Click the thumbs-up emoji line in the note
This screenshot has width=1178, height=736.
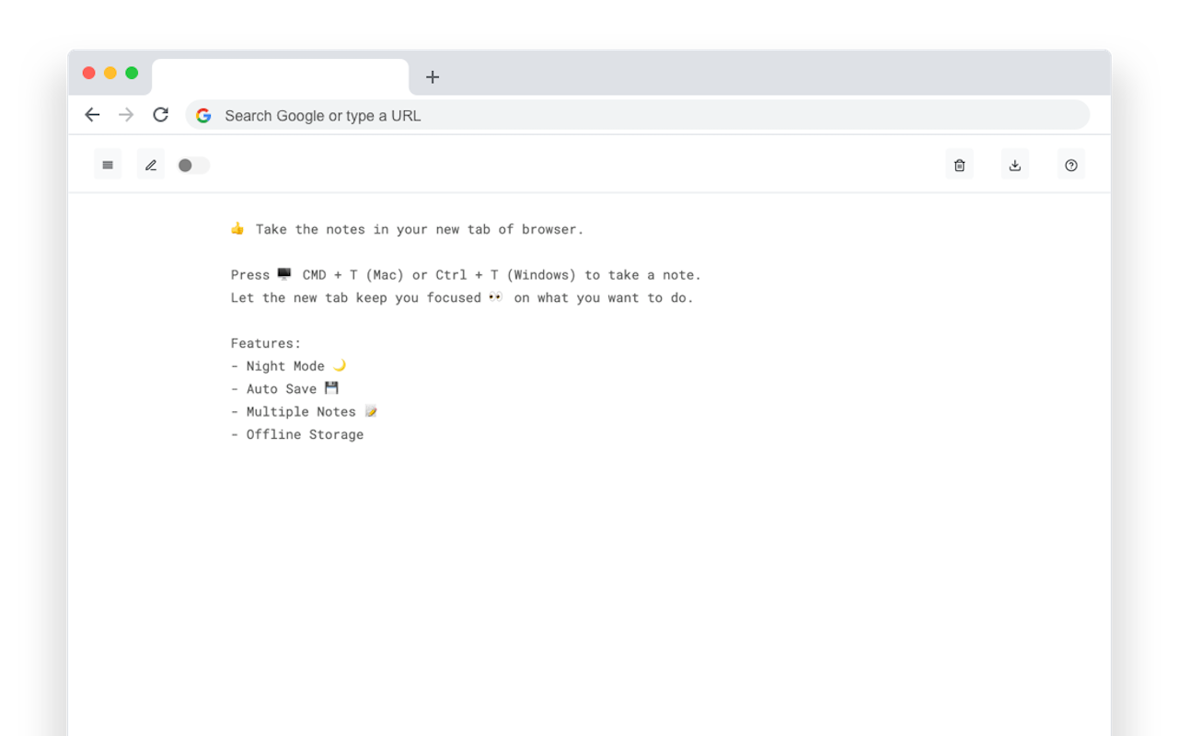point(238,228)
